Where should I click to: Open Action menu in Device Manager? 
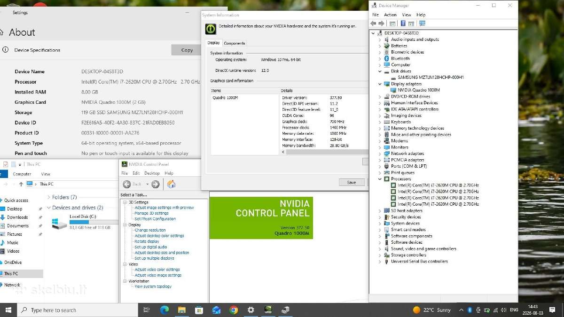(x=390, y=15)
